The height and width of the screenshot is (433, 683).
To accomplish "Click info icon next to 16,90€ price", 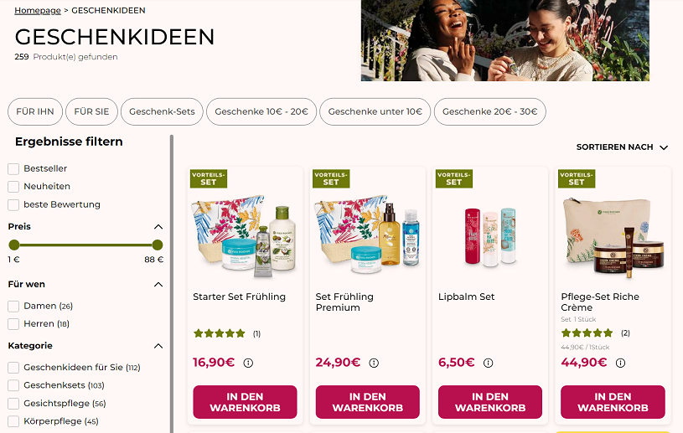I will 248,363.
